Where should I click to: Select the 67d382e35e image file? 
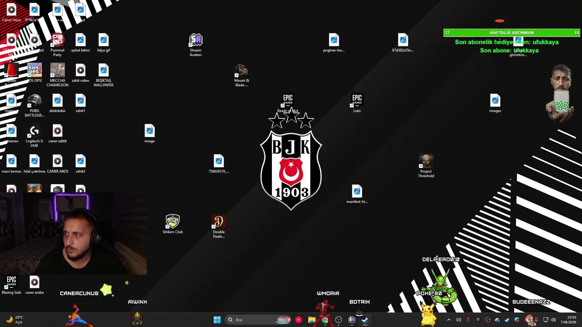(403, 43)
